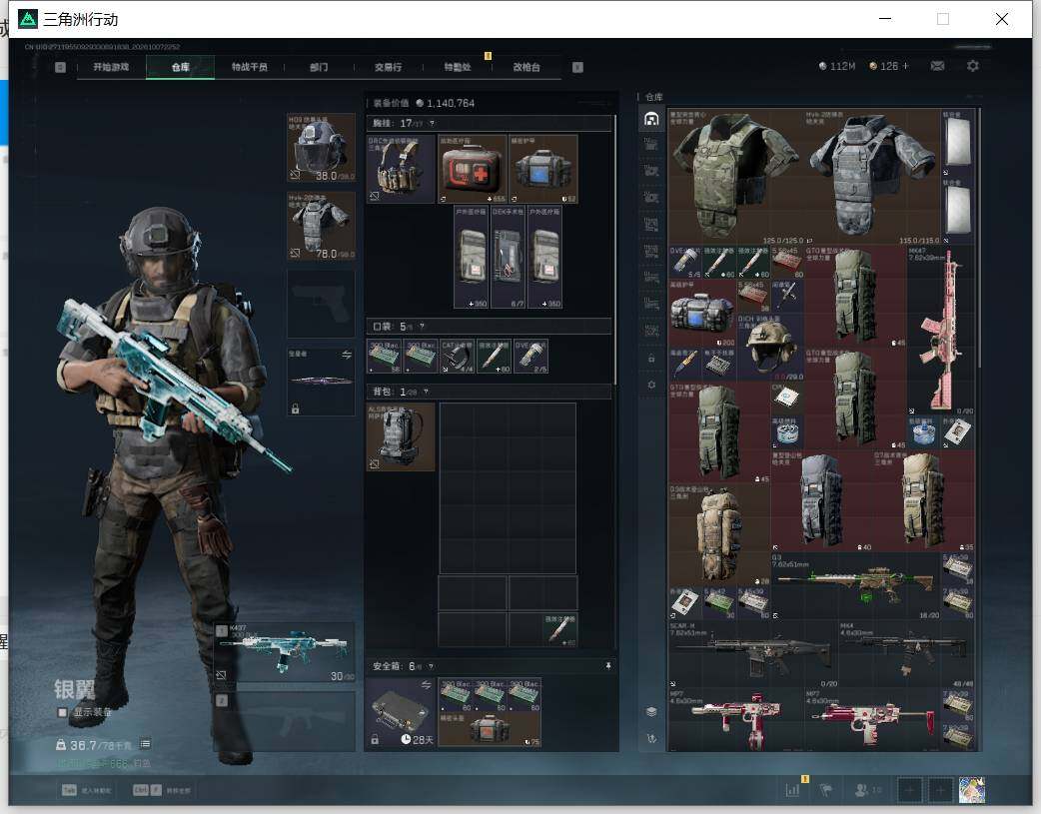Open the friends icon in the bottom bar
This screenshot has width=1041, height=814.
(862, 789)
